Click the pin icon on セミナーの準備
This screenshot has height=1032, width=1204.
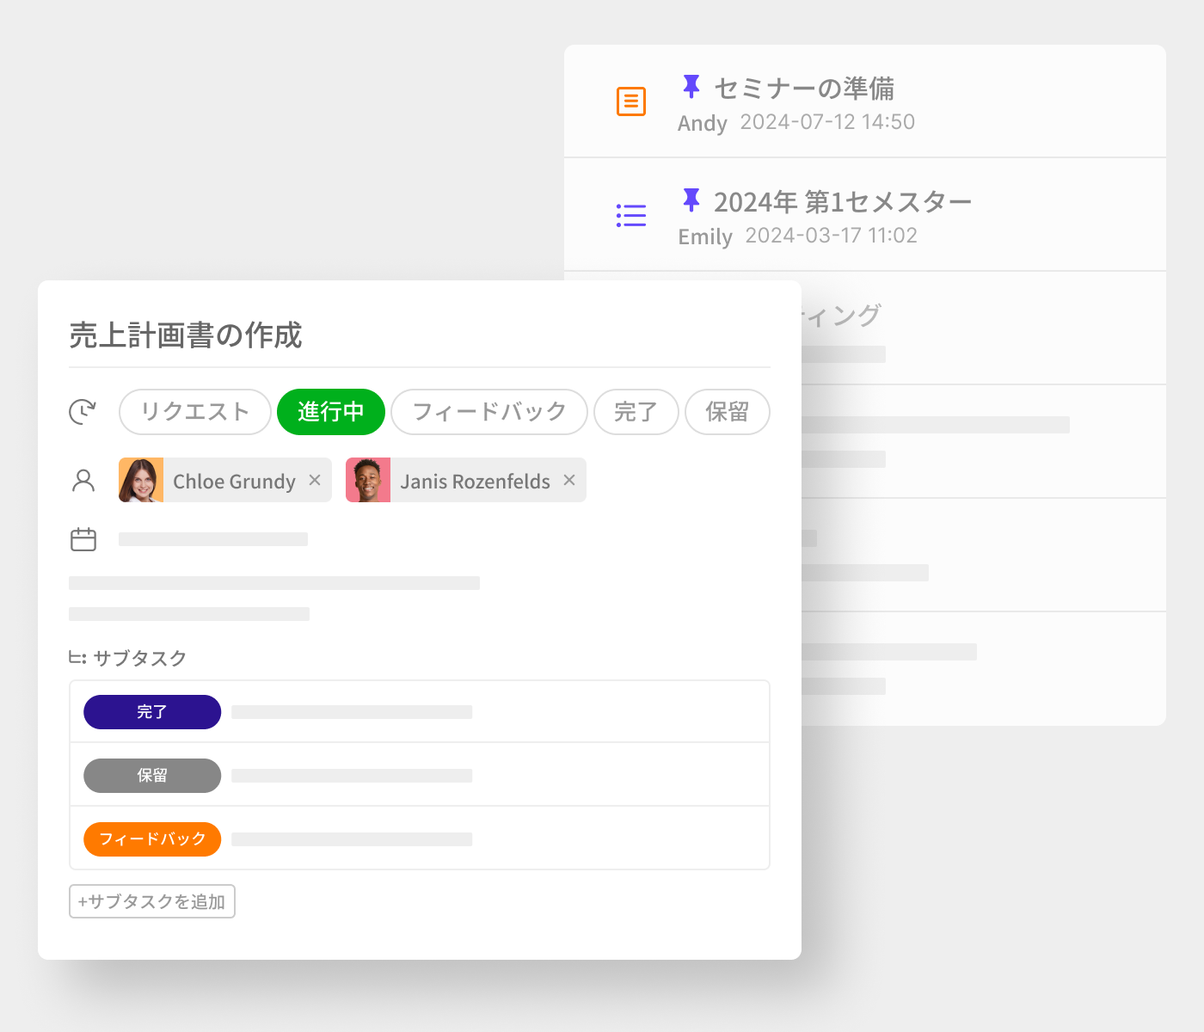click(691, 86)
